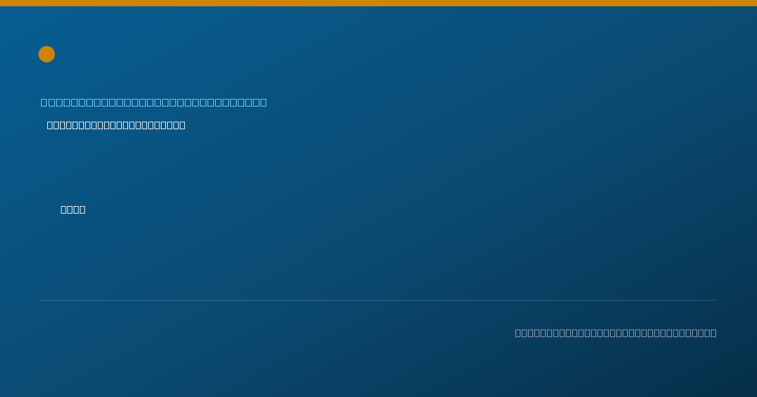This screenshot has width=757, height=397.
Task: Click last glyph of gray footer text
Action: (x=713, y=333)
